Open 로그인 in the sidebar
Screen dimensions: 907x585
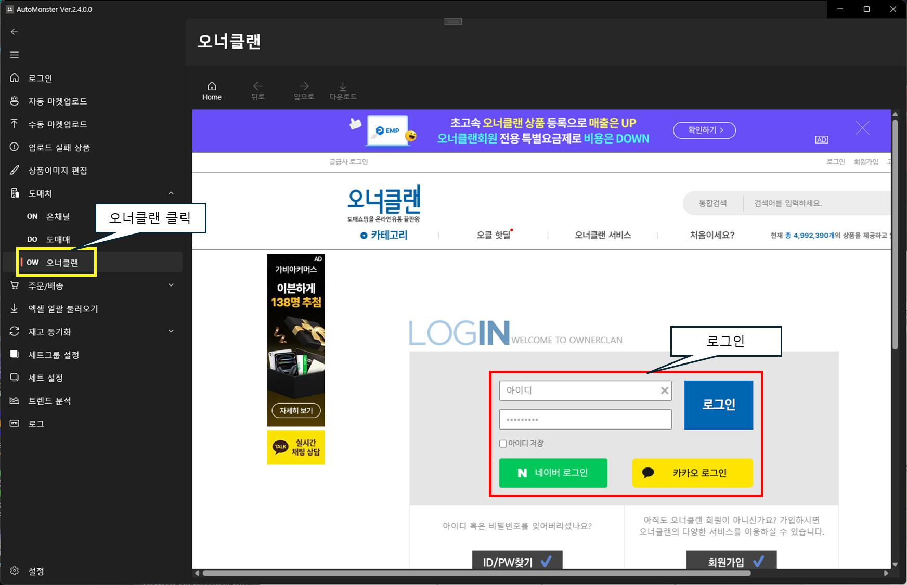point(93,78)
